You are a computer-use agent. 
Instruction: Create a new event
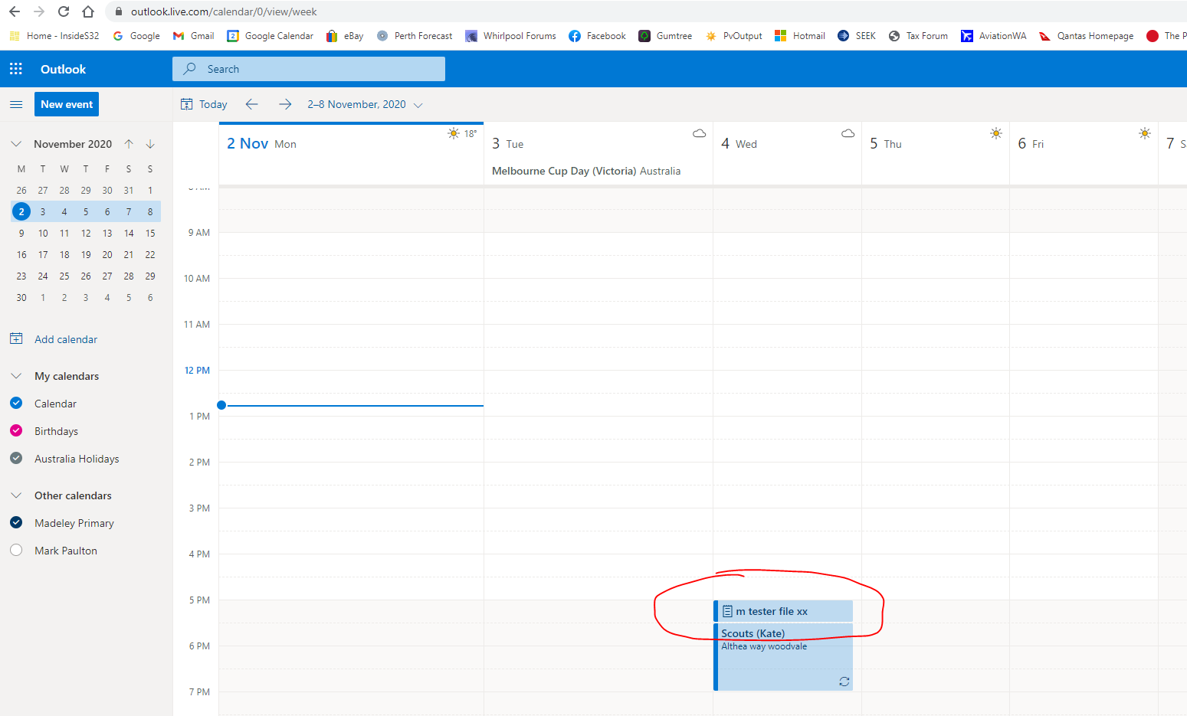[66, 104]
